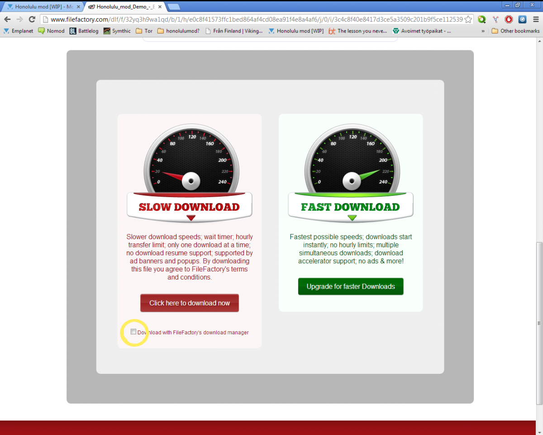Expand the honolulumod? bookmark folder
The height and width of the screenshot is (435, 543).
[x=178, y=31]
